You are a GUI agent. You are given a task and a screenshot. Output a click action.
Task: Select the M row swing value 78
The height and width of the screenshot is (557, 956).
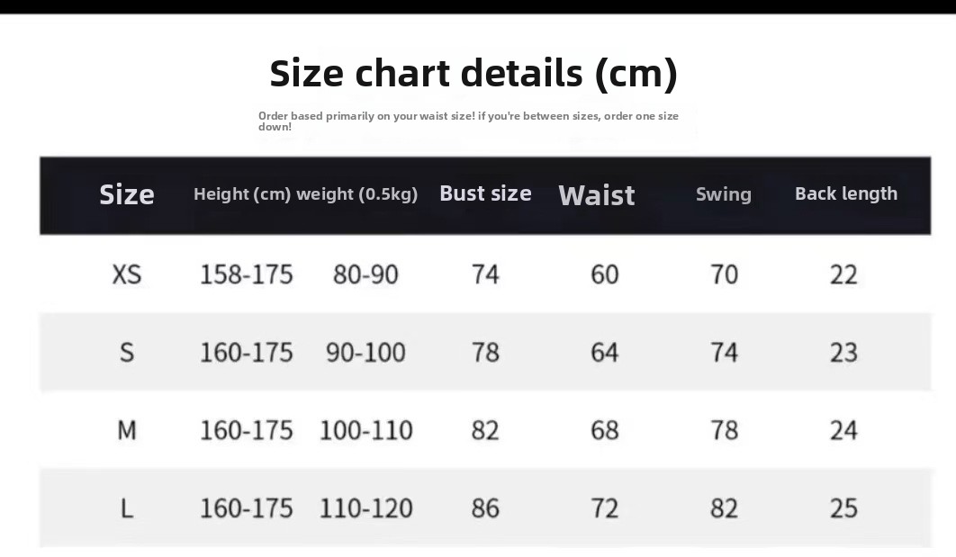[725, 431]
